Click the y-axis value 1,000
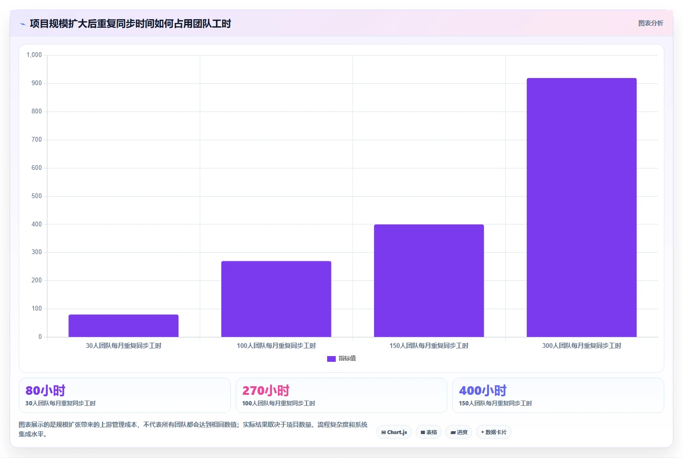The image size is (683, 458). (34, 55)
